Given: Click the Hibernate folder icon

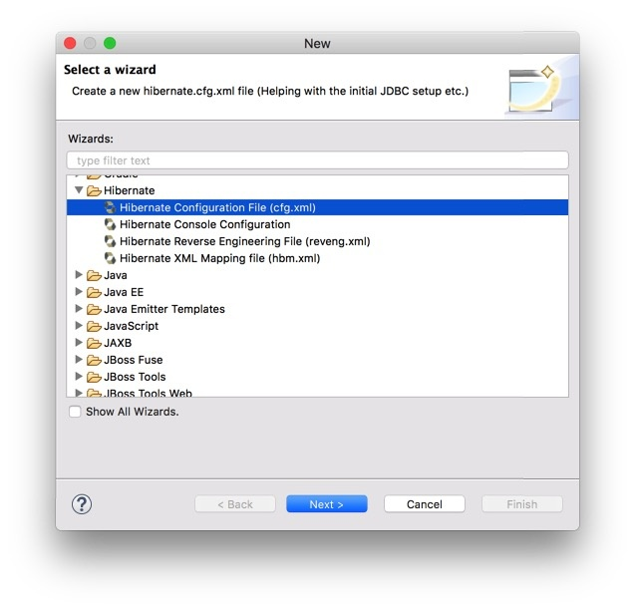Looking at the screenshot, I should pos(94,190).
